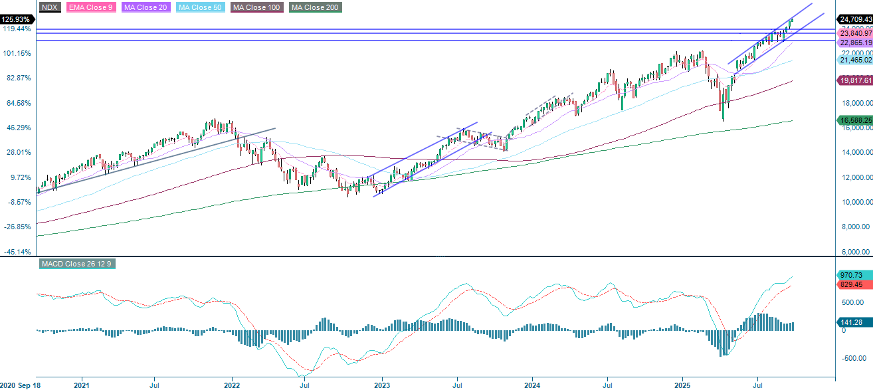This screenshot has width=873, height=390.
Task: Select the 2020 Sep 18 date label
Action: pyautogui.click(x=22, y=384)
